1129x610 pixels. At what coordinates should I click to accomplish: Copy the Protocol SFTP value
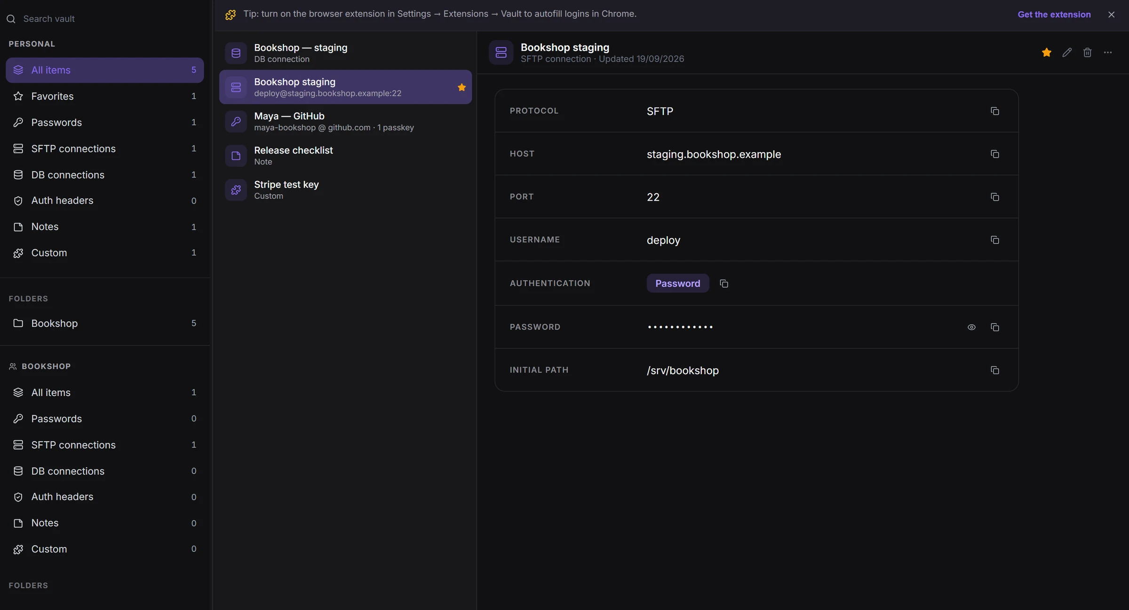pyautogui.click(x=994, y=111)
